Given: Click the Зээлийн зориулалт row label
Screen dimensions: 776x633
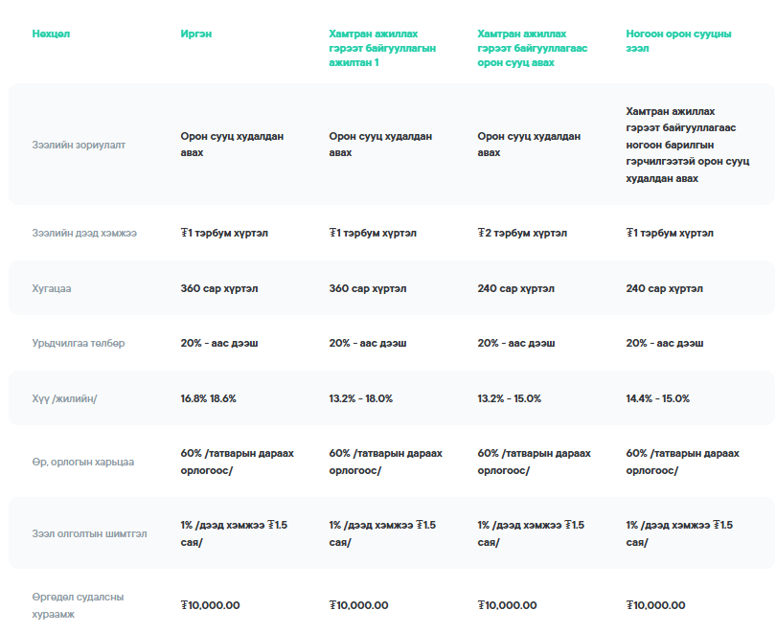Looking at the screenshot, I should [x=79, y=145].
